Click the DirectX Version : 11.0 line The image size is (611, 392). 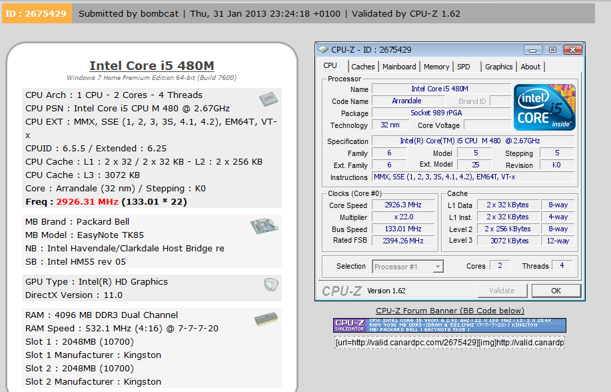click(x=74, y=295)
